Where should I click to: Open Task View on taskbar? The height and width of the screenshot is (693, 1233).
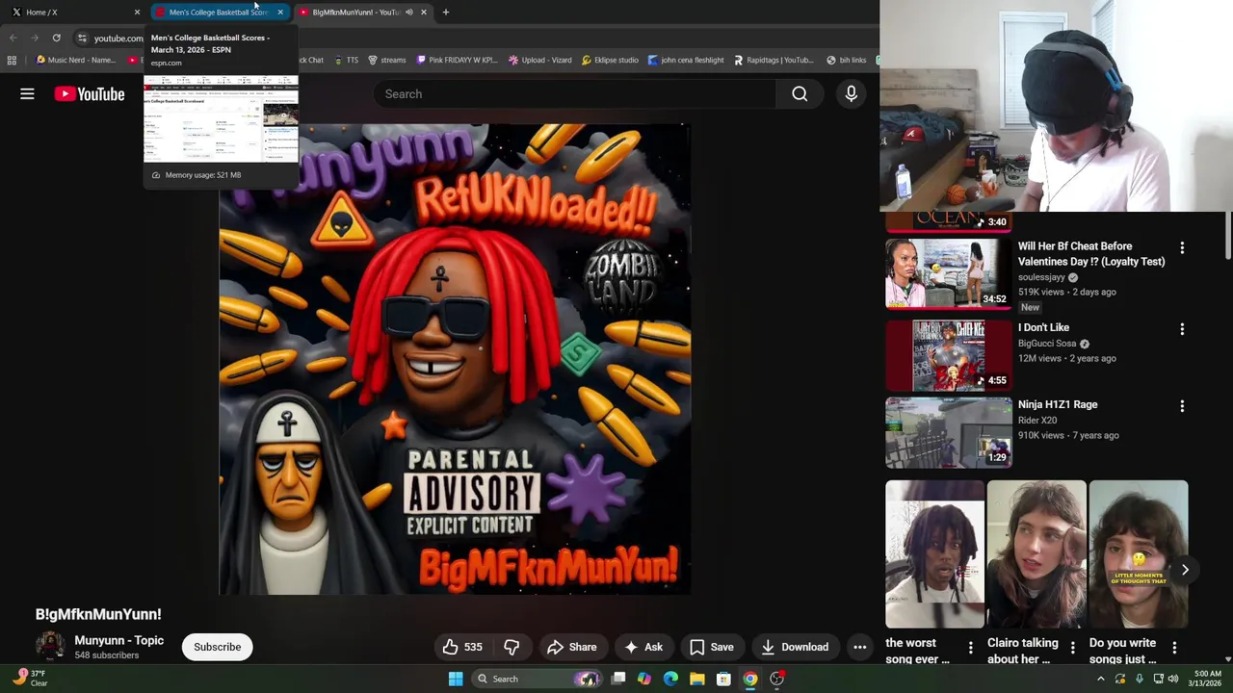618,679
